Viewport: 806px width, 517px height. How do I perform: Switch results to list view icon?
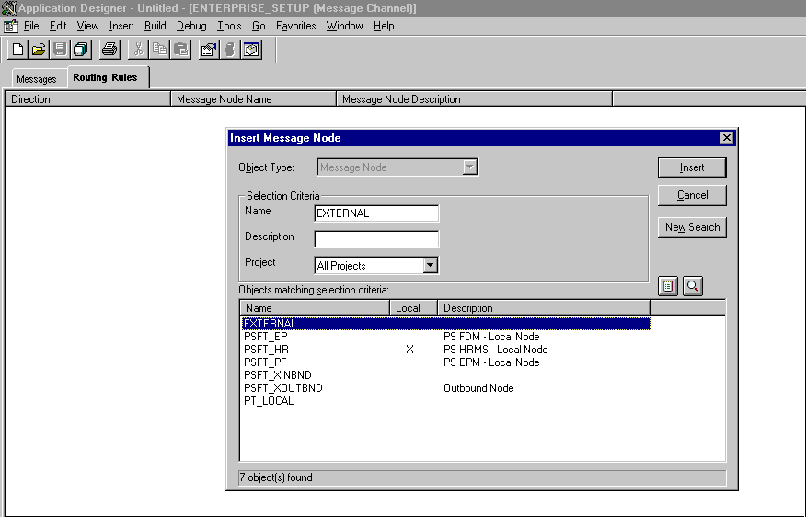[669, 286]
